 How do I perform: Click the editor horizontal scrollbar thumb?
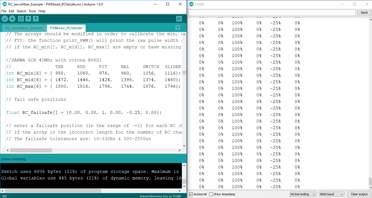(31, 150)
